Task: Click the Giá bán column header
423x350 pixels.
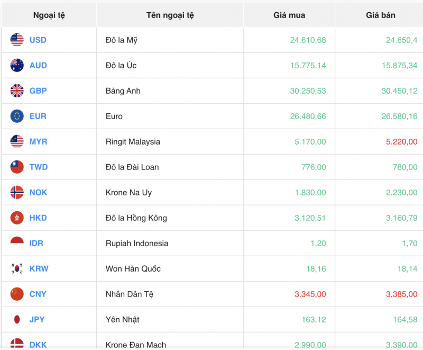Action: [x=379, y=15]
